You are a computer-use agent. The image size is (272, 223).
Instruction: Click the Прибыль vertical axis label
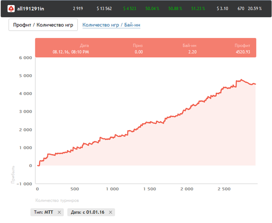click(13, 174)
